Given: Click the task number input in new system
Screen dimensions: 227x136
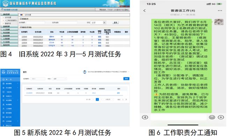Looking at the screenshot, I should 38,79.
